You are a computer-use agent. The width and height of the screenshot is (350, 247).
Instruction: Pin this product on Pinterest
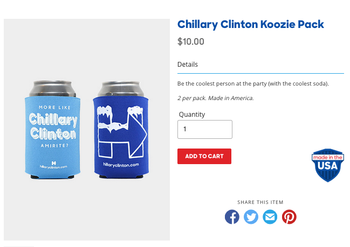(x=289, y=217)
